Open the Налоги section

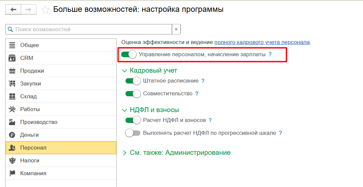point(61,160)
